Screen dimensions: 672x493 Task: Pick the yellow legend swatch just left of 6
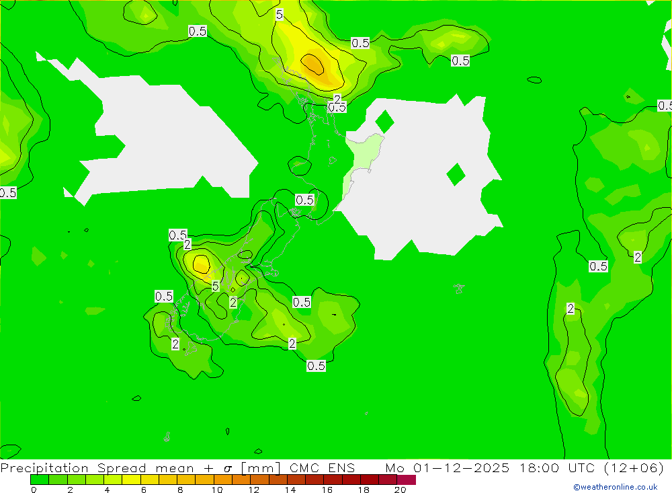point(131,480)
